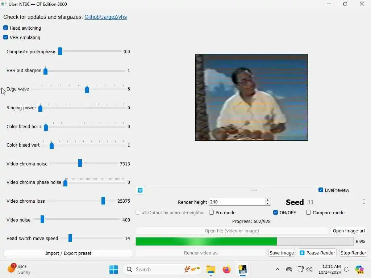Click the Composite preemphasis slider handle

click(x=60, y=51)
